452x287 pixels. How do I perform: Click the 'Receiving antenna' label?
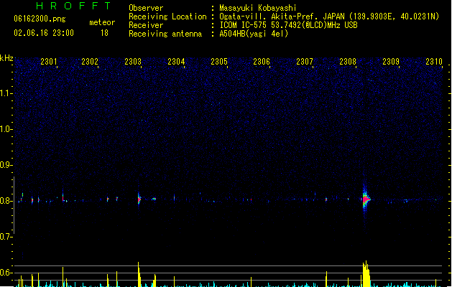pyautogui.click(x=165, y=34)
